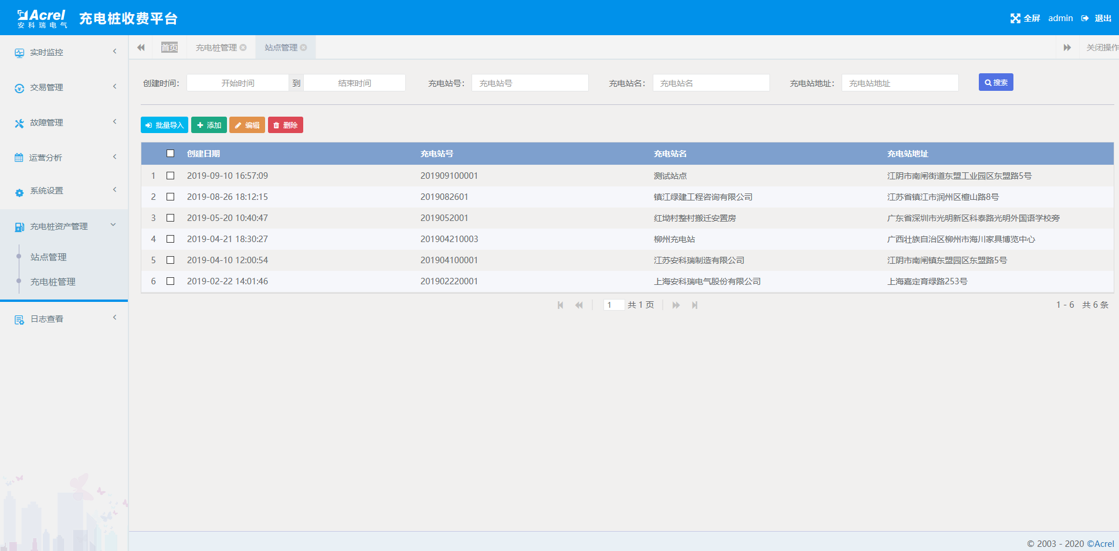
Task: Close the 站点管理 tab
Action: pos(303,47)
